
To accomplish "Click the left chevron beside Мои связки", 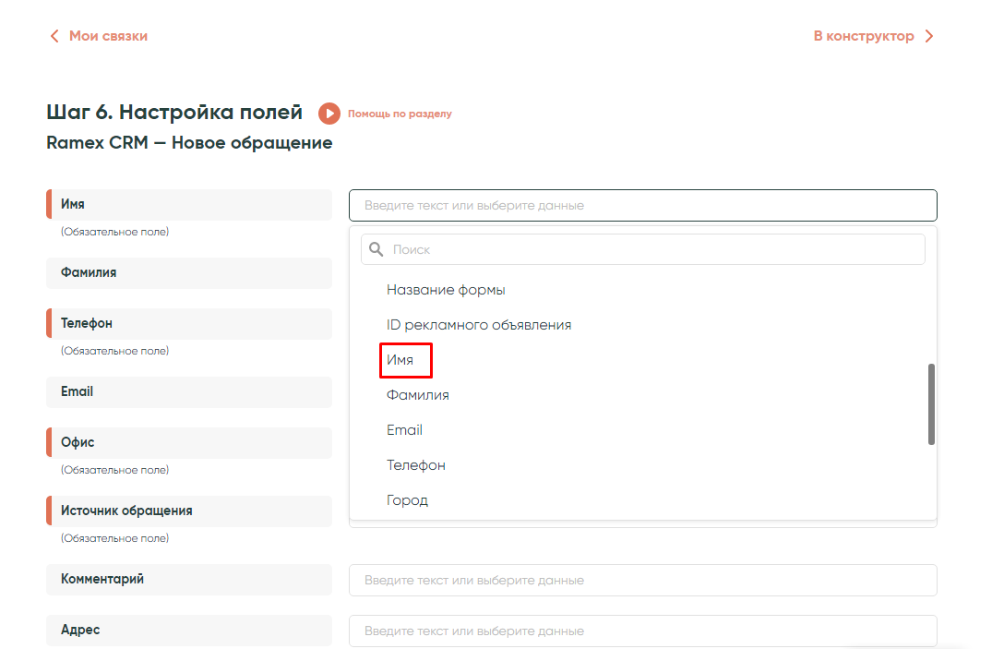I will tap(54, 36).
